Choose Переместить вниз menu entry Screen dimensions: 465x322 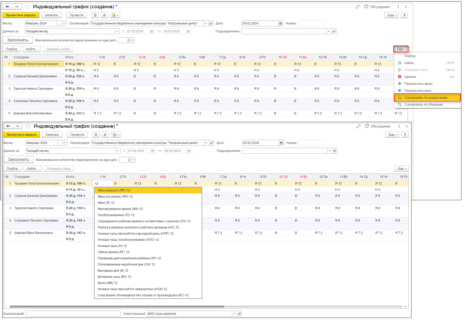pyautogui.click(x=418, y=91)
